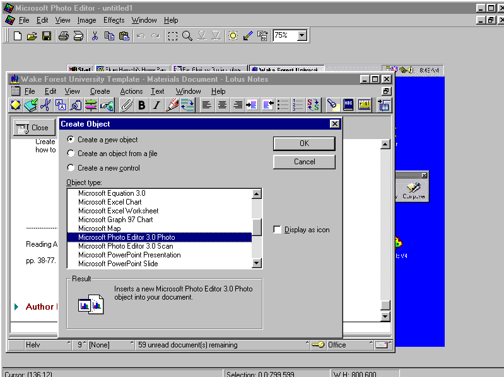
Task: Open the Image menu in Photo Editor
Action: pos(87,20)
